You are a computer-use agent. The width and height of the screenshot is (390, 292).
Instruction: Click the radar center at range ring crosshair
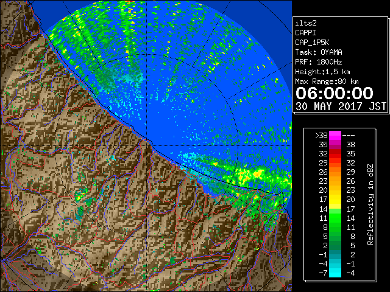[x=147, y=146]
